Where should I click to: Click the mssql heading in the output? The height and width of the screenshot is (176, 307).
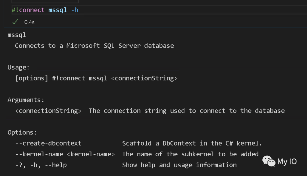coord(17,35)
